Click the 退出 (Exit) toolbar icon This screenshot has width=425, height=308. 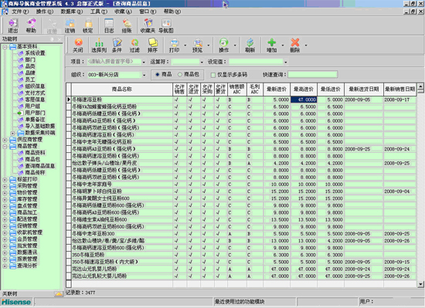tap(12, 25)
